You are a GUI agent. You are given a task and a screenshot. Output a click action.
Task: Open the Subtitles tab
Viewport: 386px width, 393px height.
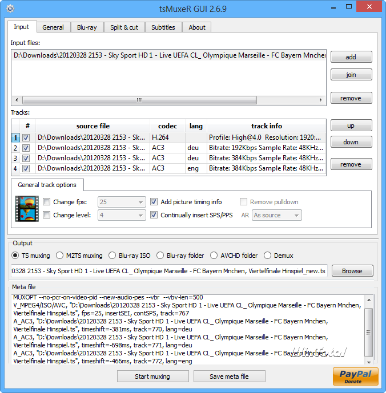163,27
